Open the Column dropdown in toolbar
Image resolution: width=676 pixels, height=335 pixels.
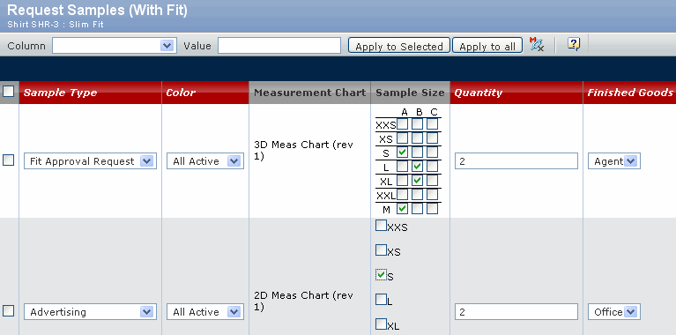(115, 46)
